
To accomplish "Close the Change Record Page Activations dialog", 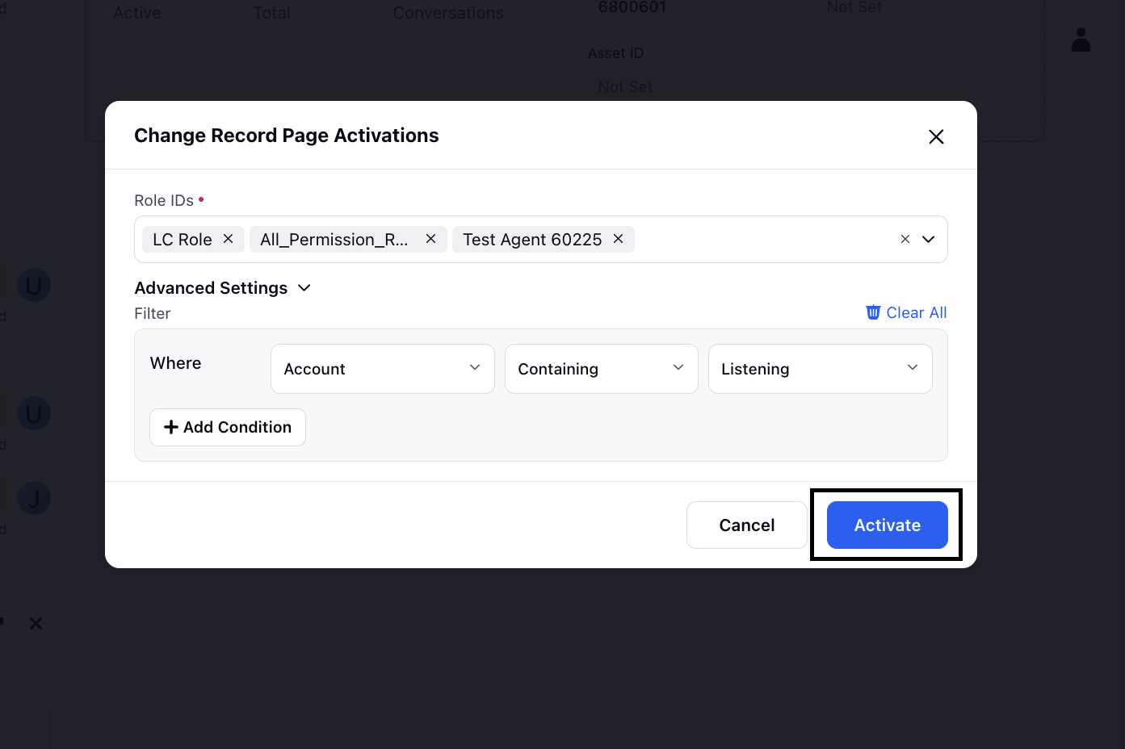I will tap(936, 136).
